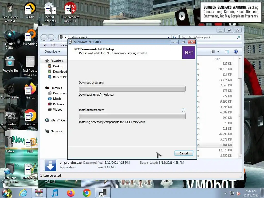Refresh the malware pack folder
264x198 pixels.
point(175,37)
